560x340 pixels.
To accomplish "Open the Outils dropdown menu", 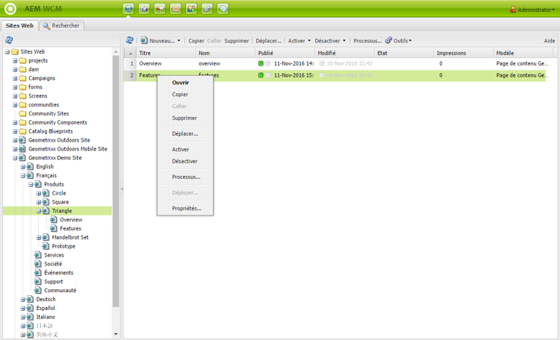I will (398, 41).
